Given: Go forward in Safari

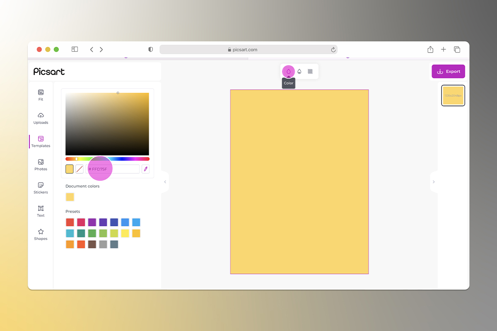Looking at the screenshot, I should pos(101,50).
